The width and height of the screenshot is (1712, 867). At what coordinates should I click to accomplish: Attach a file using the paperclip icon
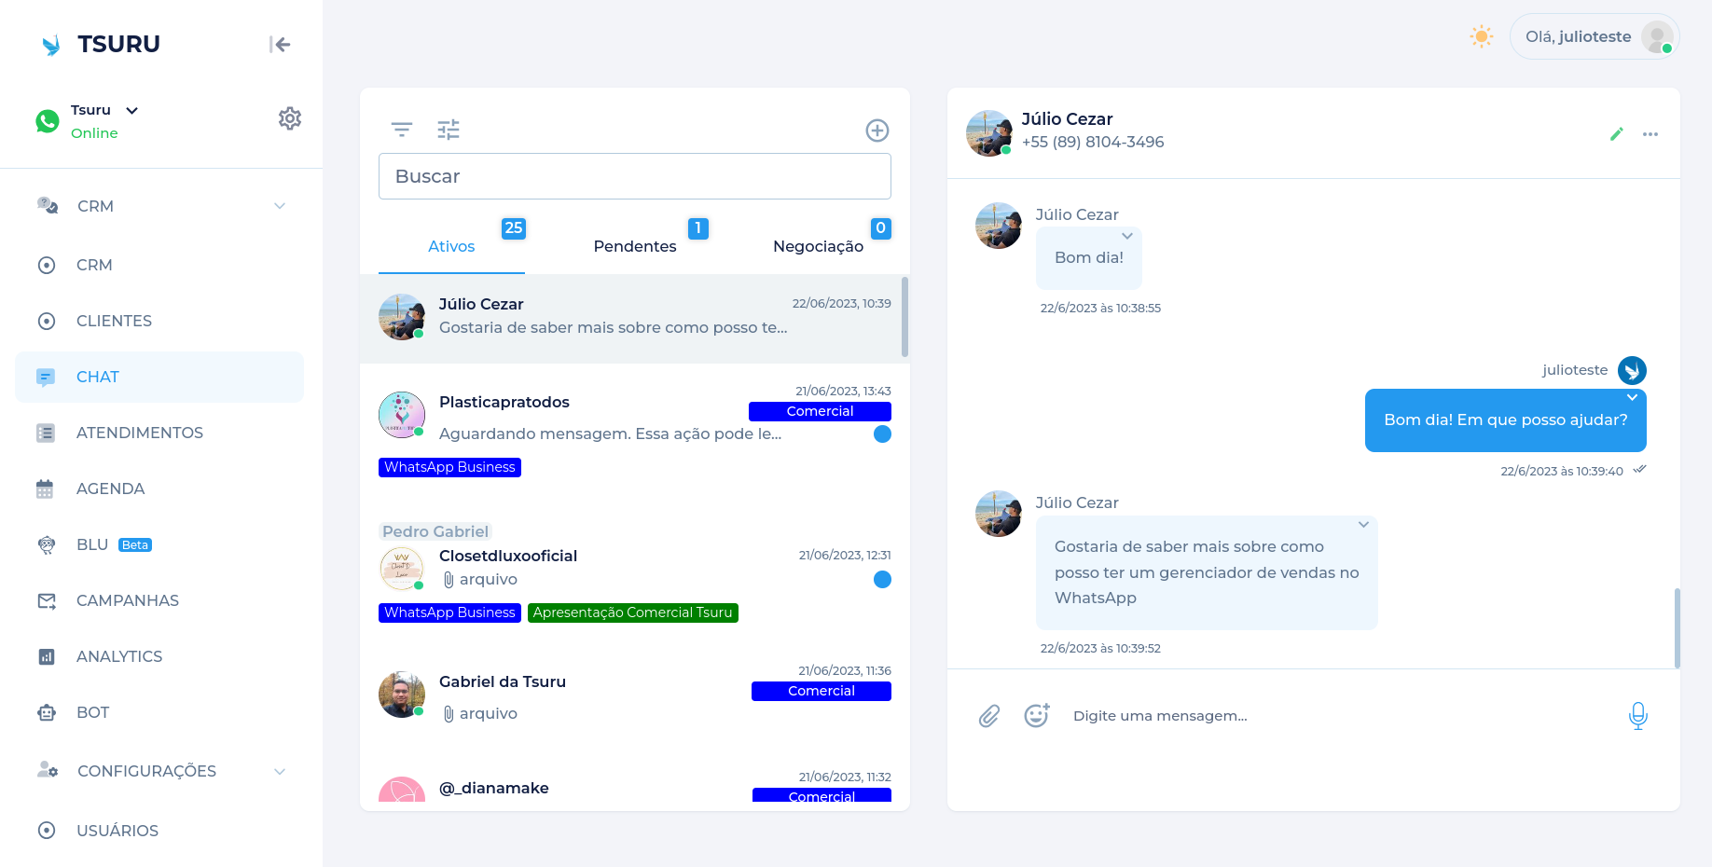(x=989, y=716)
